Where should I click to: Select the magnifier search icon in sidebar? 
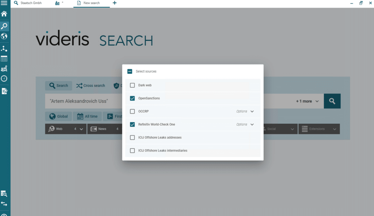point(4,26)
